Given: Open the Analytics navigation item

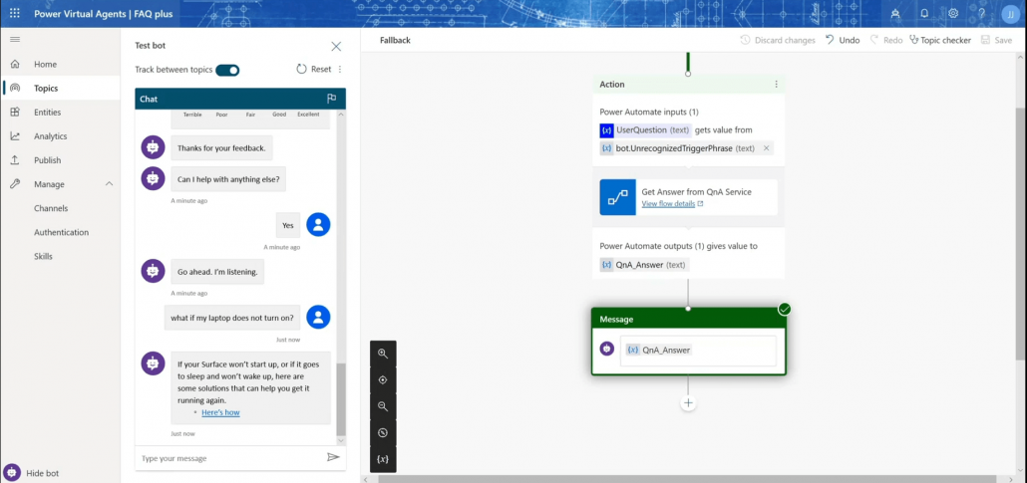Looking at the screenshot, I should coord(50,136).
